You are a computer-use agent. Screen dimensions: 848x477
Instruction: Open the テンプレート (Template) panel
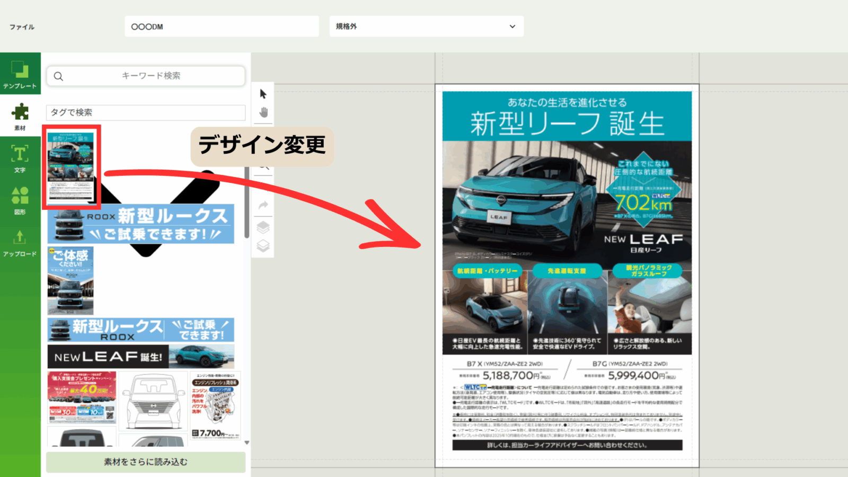(x=20, y=74)
